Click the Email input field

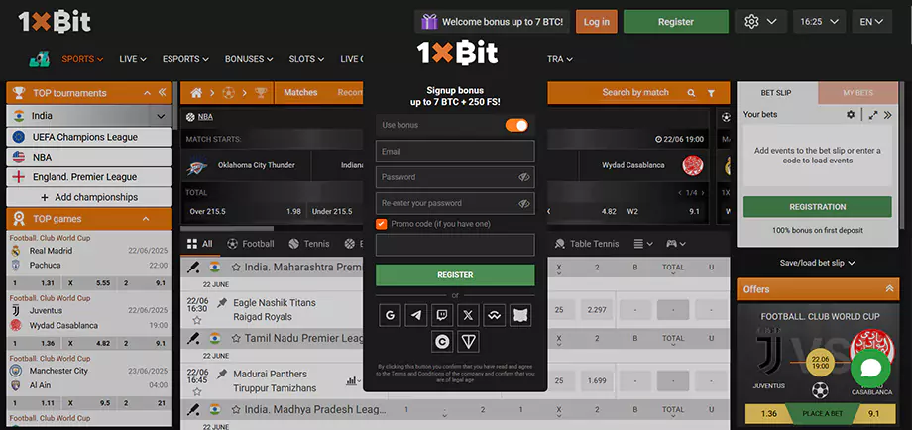coord(455,151)
